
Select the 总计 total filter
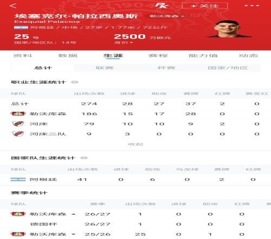tap(43, 68)
